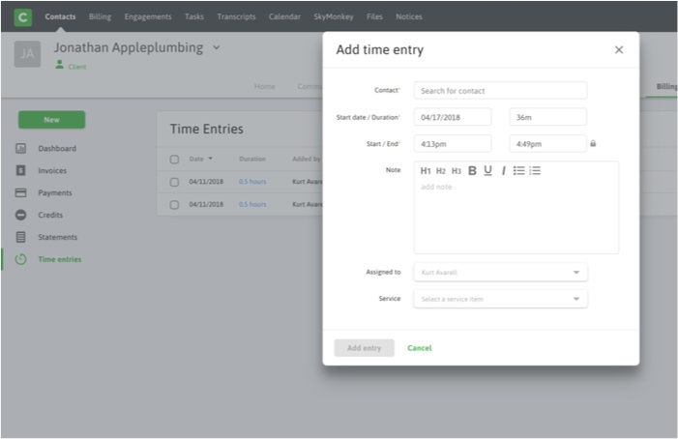Open the Service item dropdown
The width and height of the screenshot is (678, 439).
point(500,299)
